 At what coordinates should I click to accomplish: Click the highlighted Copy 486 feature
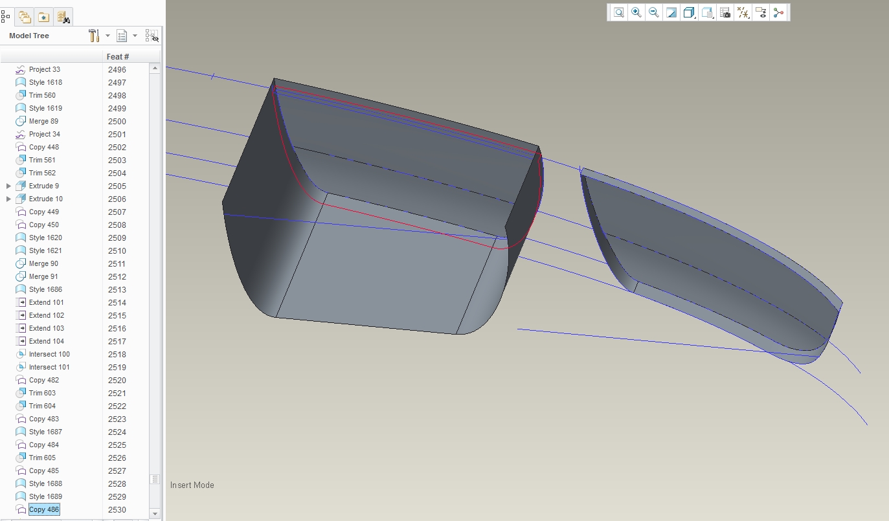tap(44, 509)
